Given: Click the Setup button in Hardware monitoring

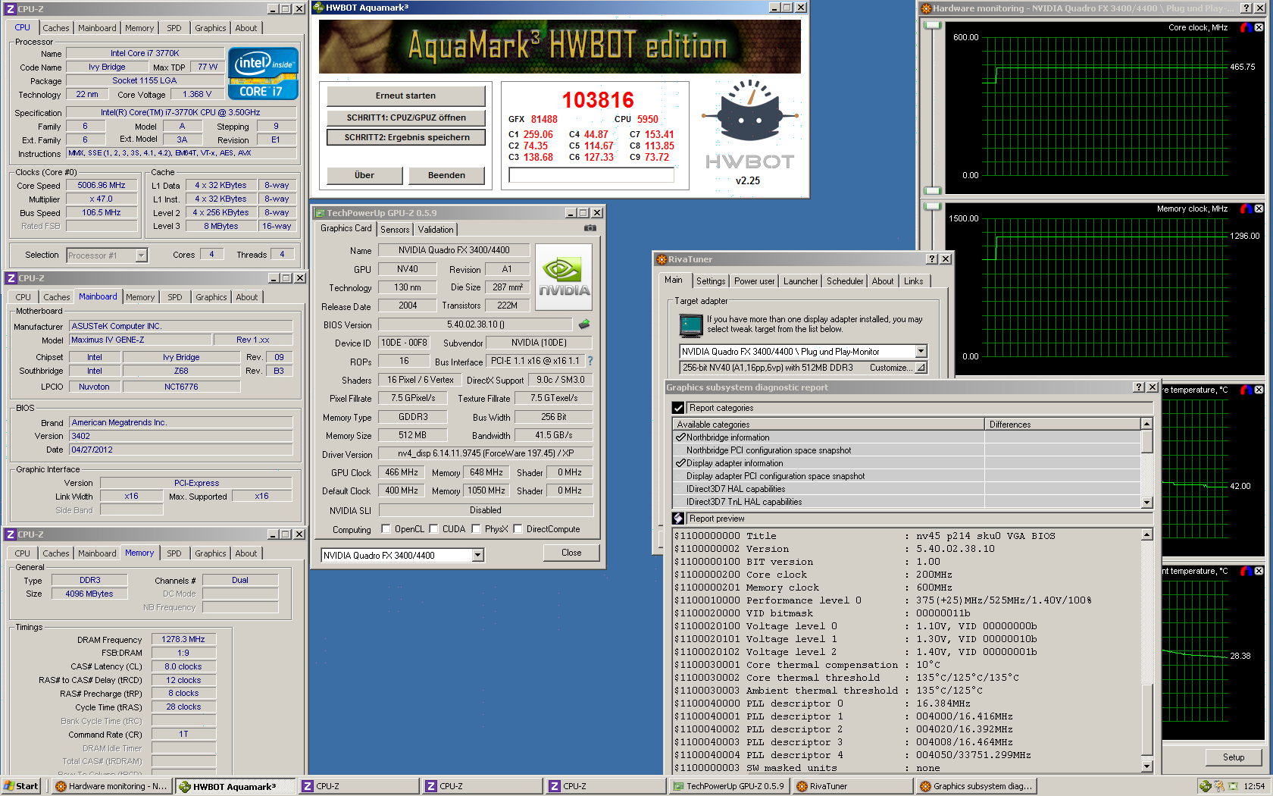Looking at the screenshot, I should click(x=1233, y=757).
